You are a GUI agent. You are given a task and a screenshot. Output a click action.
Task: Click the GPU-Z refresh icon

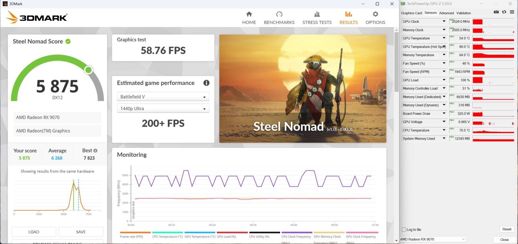[504, 12]
